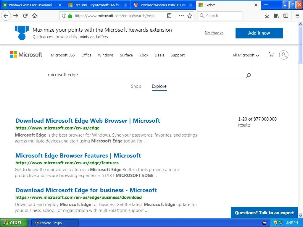Image resolution: width=303 pixels, height=227 pixels.
Task: Open Microsoft 365 nav item
Action: tap(63, 55)
